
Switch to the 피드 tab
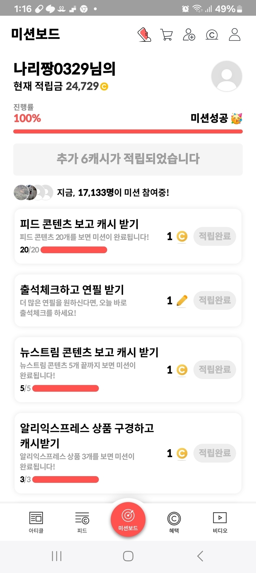pyautogui.click(x=82, y=522)
